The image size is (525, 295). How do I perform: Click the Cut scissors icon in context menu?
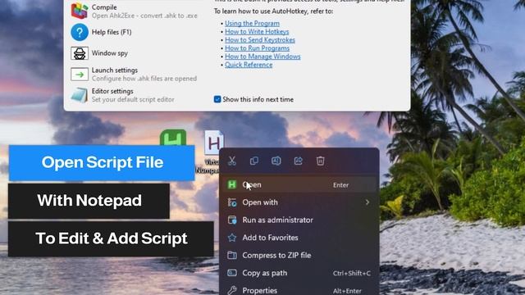click(232, 161)
